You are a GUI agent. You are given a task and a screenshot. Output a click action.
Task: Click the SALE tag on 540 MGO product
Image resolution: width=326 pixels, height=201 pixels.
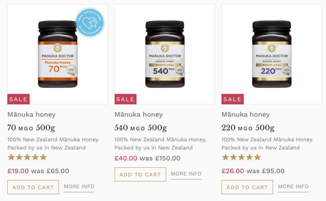pos(126,99)
